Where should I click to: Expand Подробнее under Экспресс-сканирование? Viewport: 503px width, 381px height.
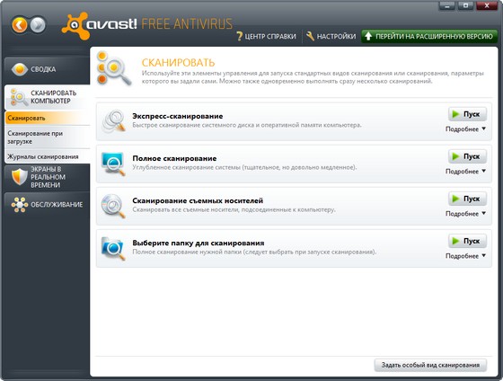click(x=465, y=129)
